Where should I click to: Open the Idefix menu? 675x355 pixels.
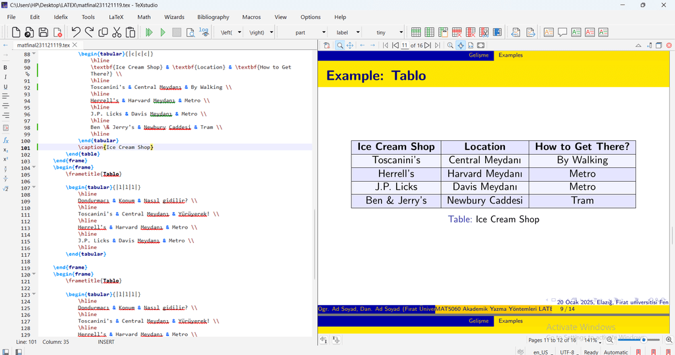point(61,17)
